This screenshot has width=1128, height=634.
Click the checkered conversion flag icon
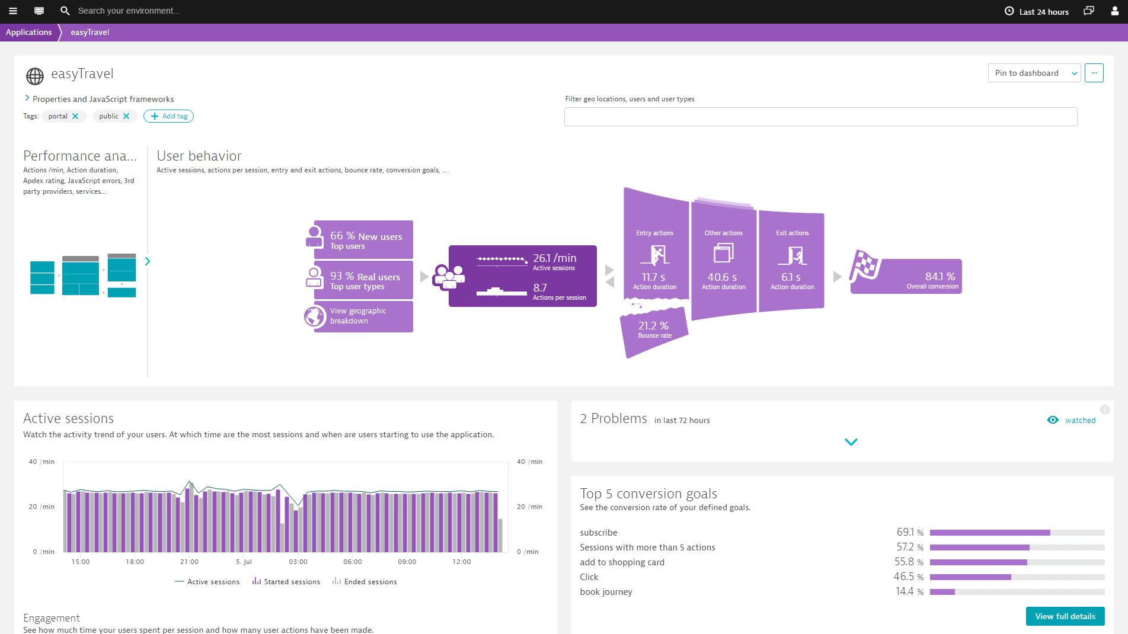pos(865,265)
